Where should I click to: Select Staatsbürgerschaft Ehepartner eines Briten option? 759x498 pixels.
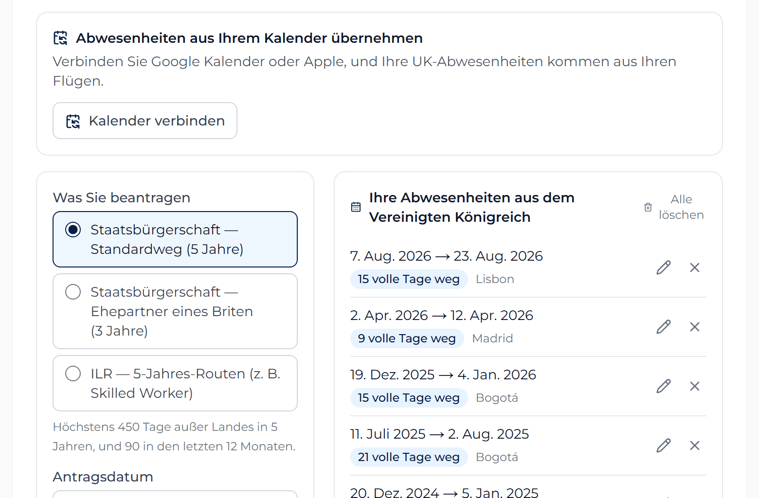(x=175, y=311)
